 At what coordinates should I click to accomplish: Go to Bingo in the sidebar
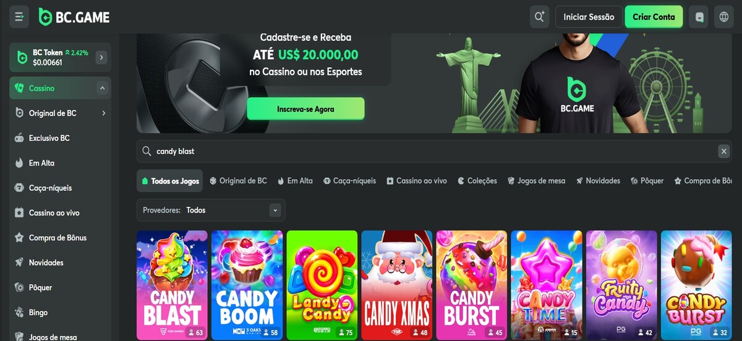38,313
